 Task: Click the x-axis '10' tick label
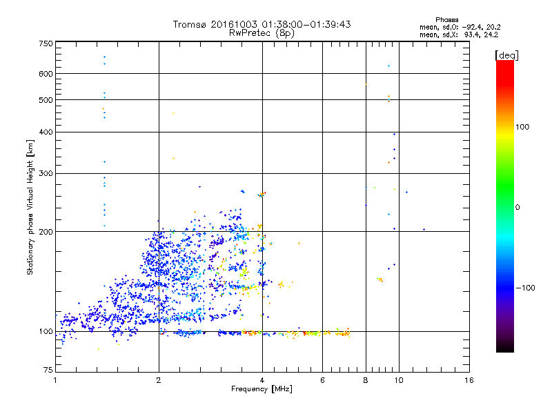tap(399, 380)
